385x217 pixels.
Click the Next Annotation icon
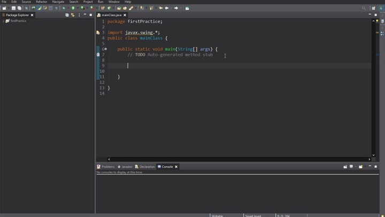[142, 8]
